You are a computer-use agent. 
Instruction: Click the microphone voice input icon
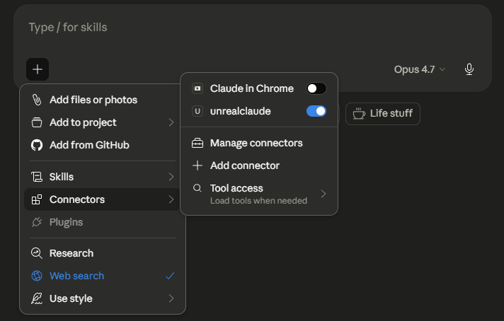(469, 69)
